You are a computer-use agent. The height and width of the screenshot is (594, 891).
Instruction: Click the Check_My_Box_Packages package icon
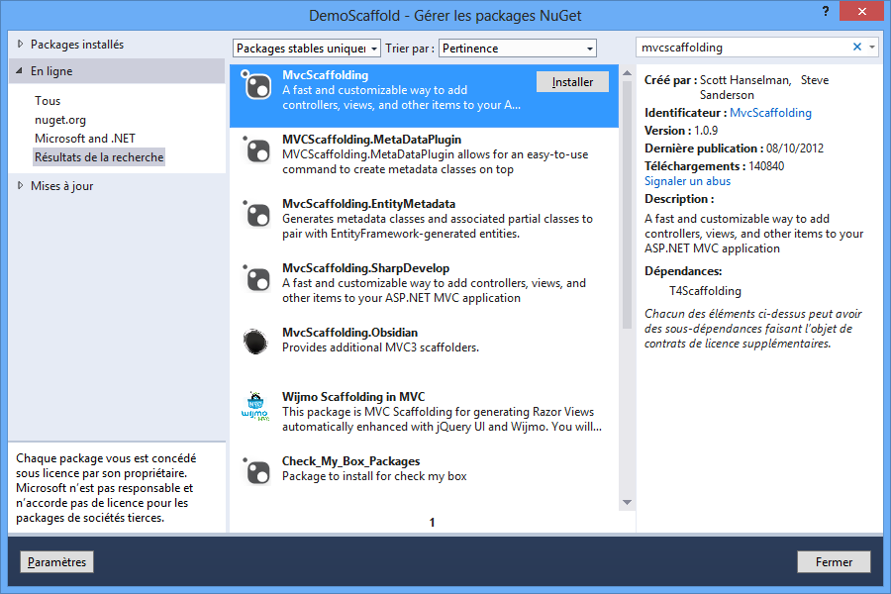(256, 471)
